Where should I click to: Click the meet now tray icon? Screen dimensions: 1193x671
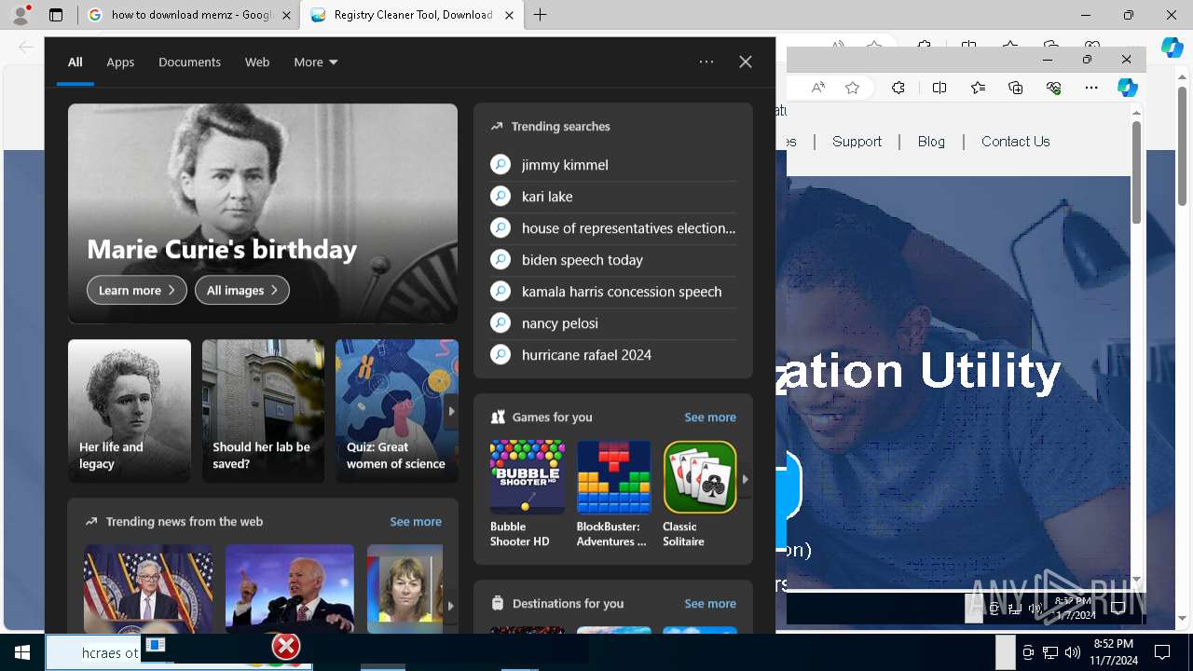click(1028, 652)
